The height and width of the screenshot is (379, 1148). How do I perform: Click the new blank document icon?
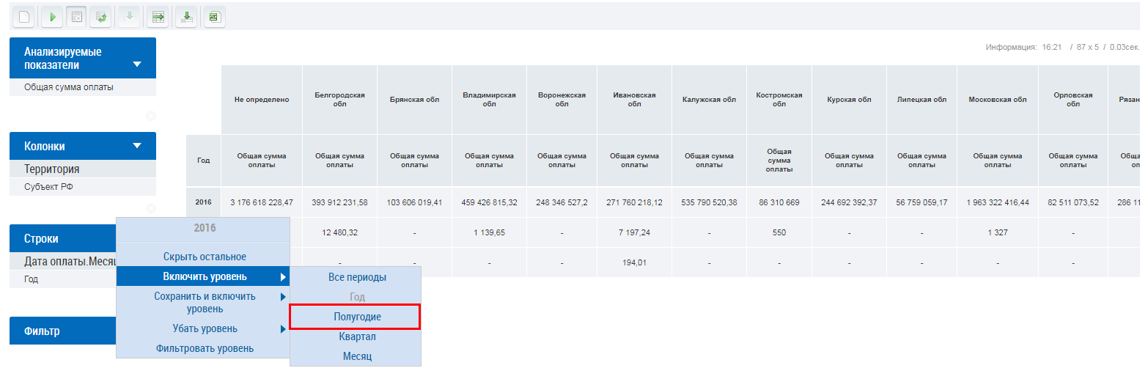(24, 16)
